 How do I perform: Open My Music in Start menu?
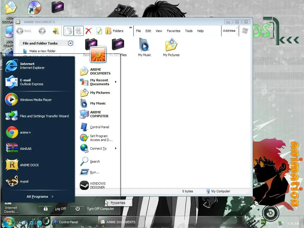(x=98, y=103)
